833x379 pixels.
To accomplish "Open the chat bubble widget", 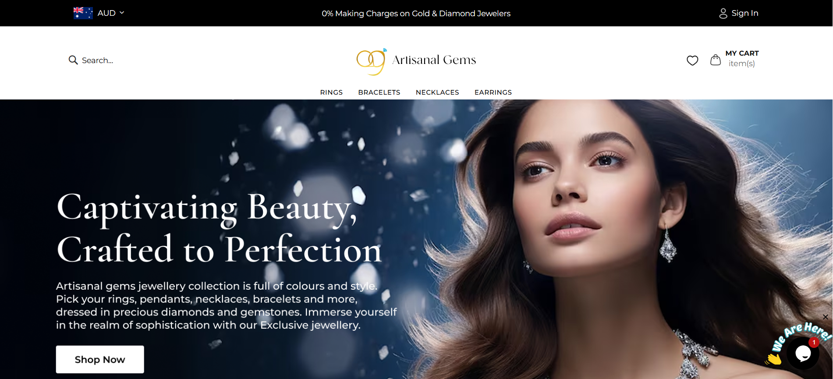I will 803,353.
